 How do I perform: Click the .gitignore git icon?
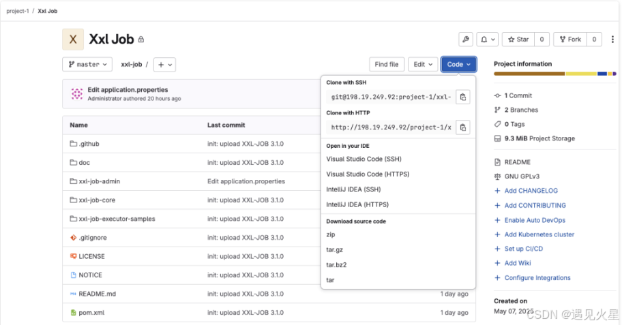pos(73,237)
